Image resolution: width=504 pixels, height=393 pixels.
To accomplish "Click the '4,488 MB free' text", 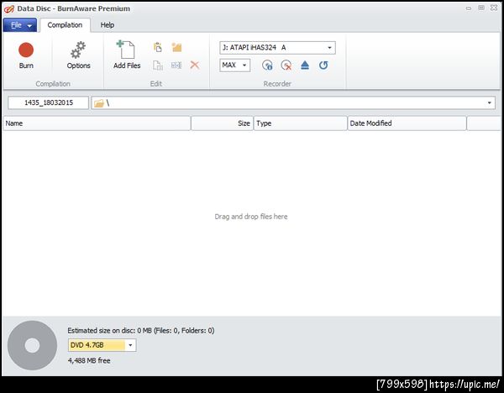I will pos(89,360).
